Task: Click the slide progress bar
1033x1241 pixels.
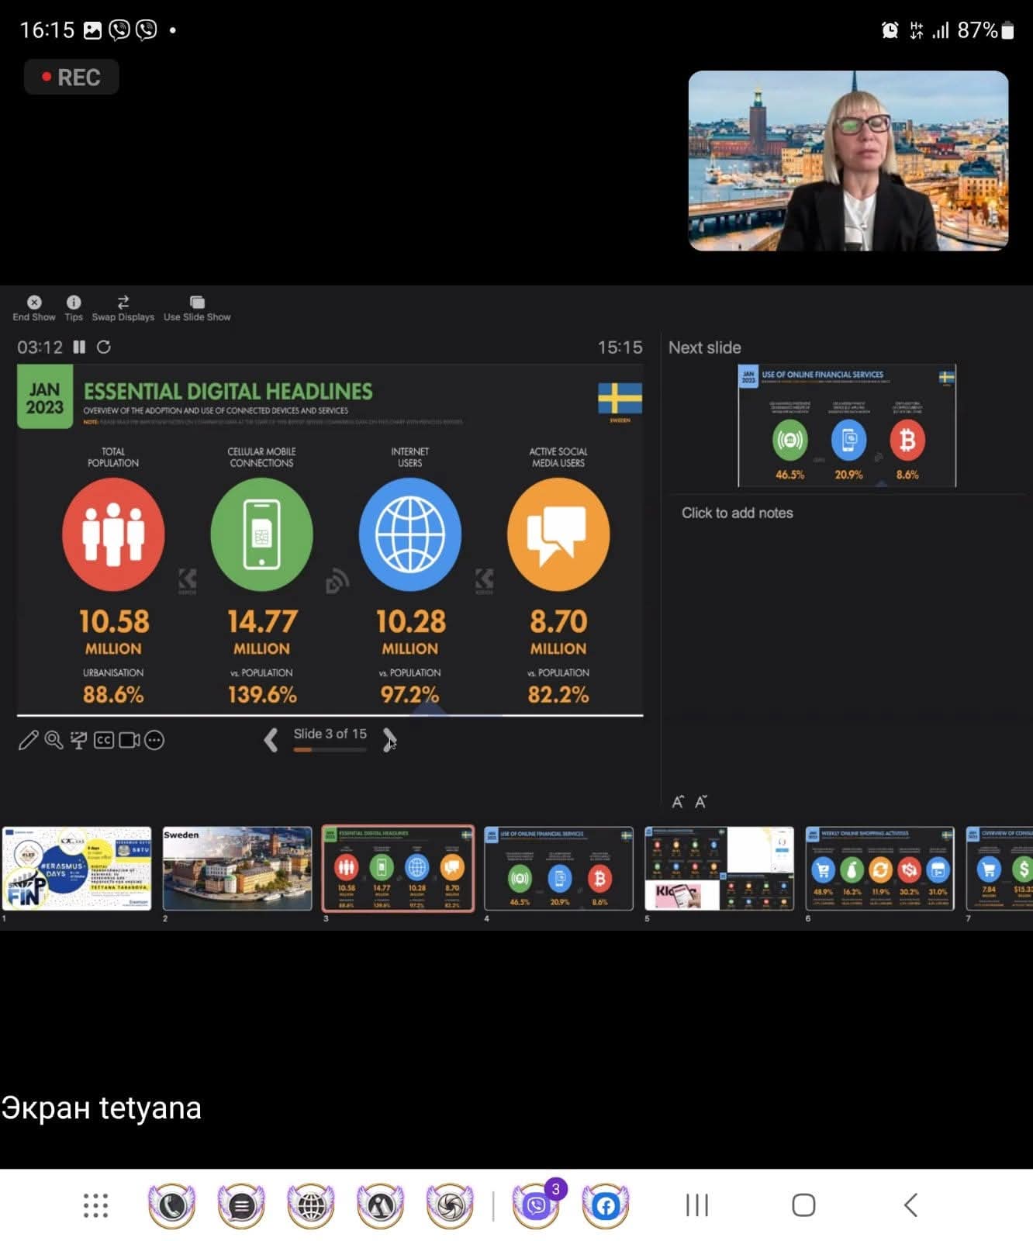Action: pos(330,750)
